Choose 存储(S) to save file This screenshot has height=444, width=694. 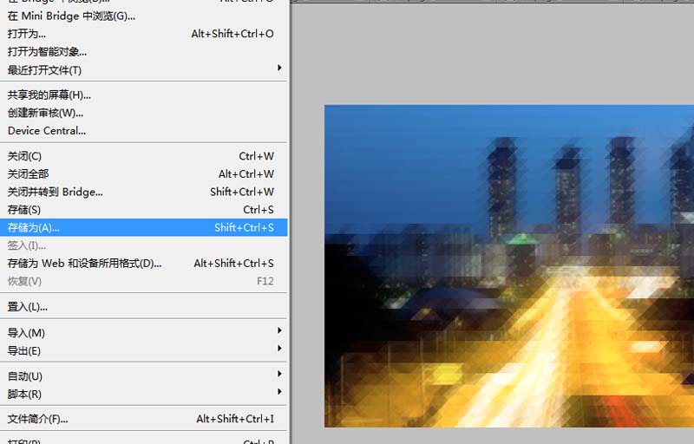(x=143, y=210)
